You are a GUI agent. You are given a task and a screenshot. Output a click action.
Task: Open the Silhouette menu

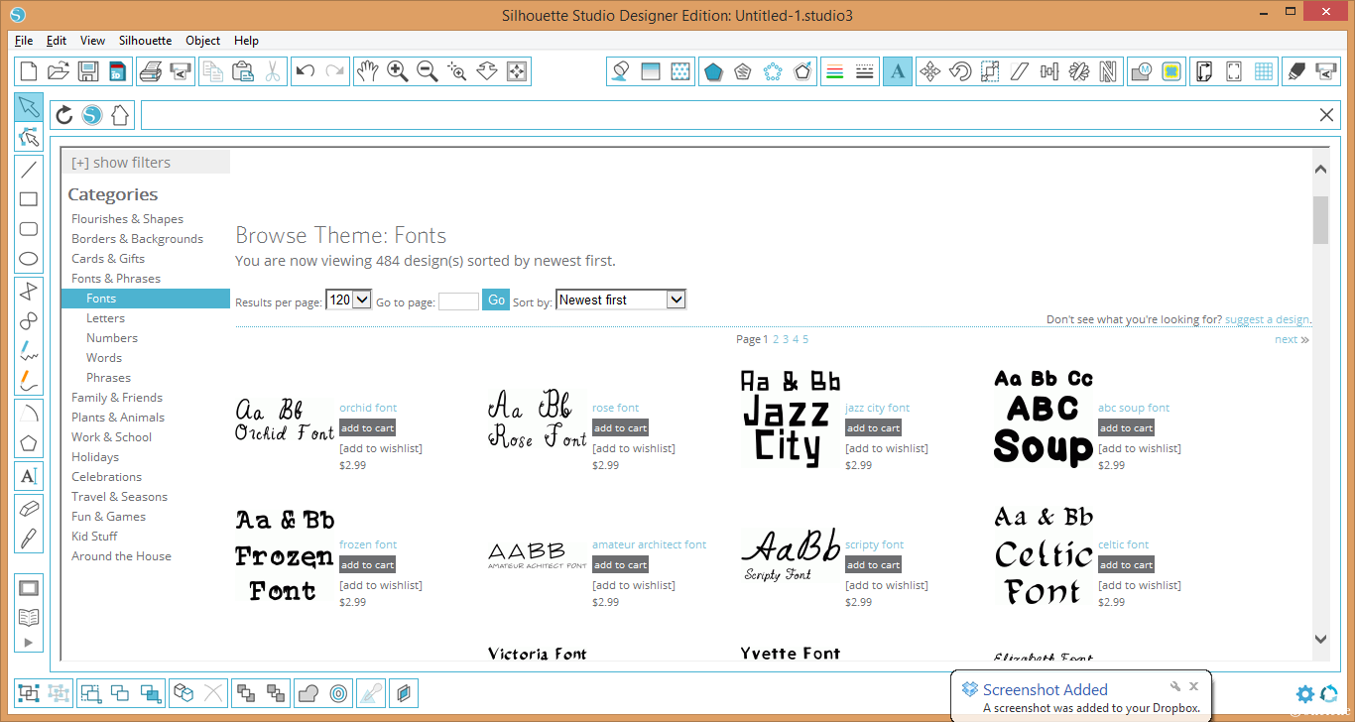pyautogui.click(x=145, y=41)
